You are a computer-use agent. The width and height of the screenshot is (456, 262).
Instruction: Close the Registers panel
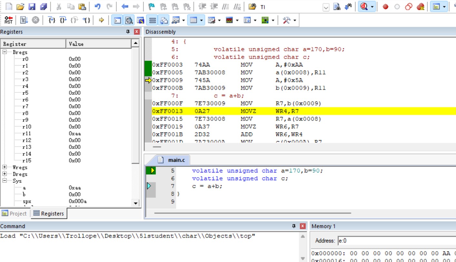[137, 32]
